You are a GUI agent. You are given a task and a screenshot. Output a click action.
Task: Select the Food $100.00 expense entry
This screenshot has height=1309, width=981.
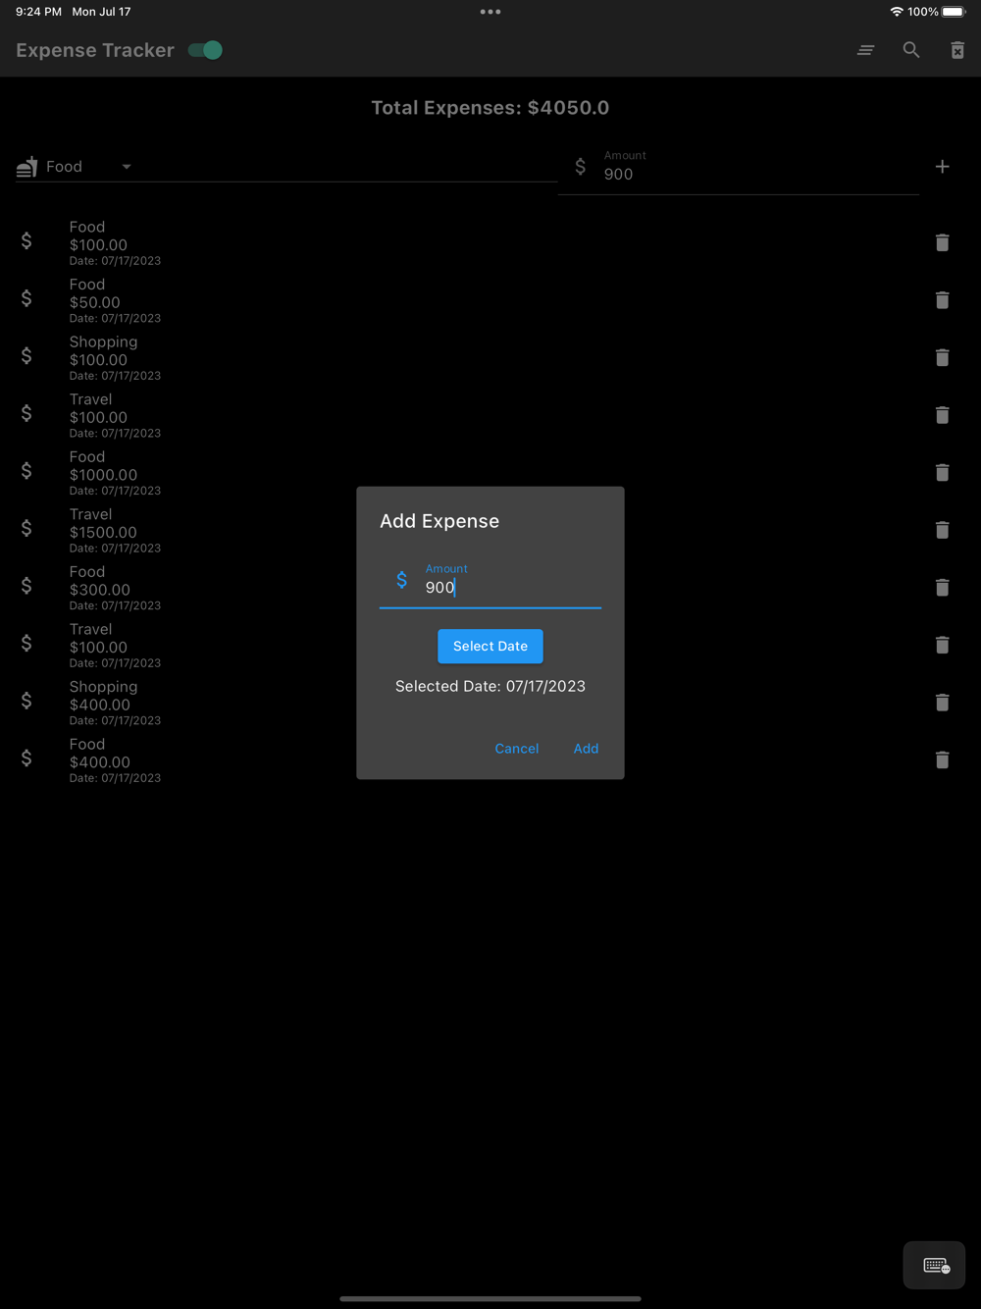pos(490,242)
